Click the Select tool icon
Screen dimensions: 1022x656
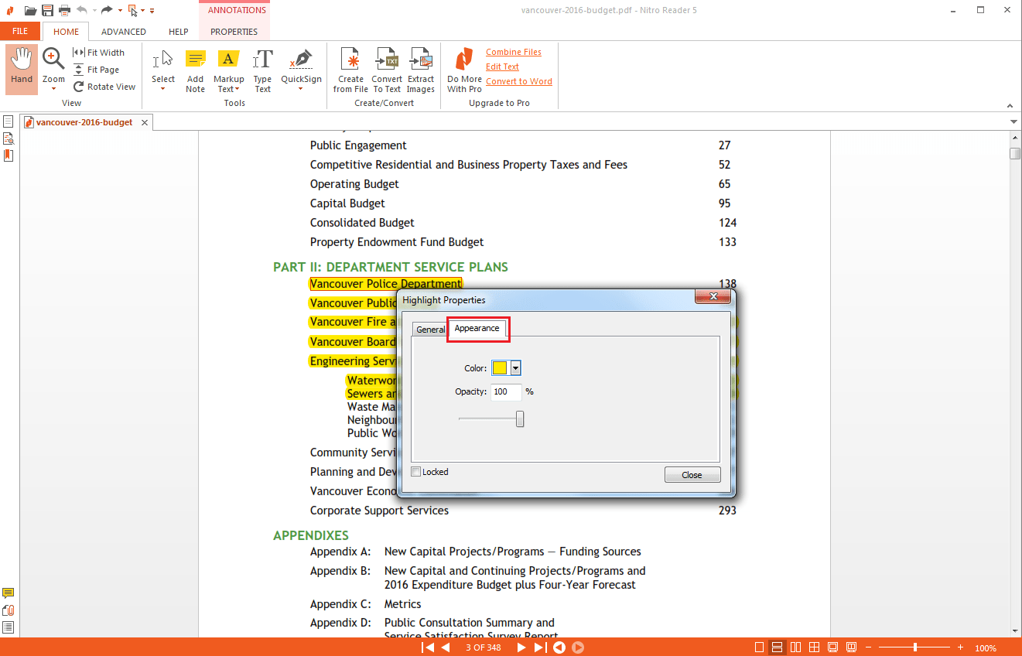click(163, 60)
